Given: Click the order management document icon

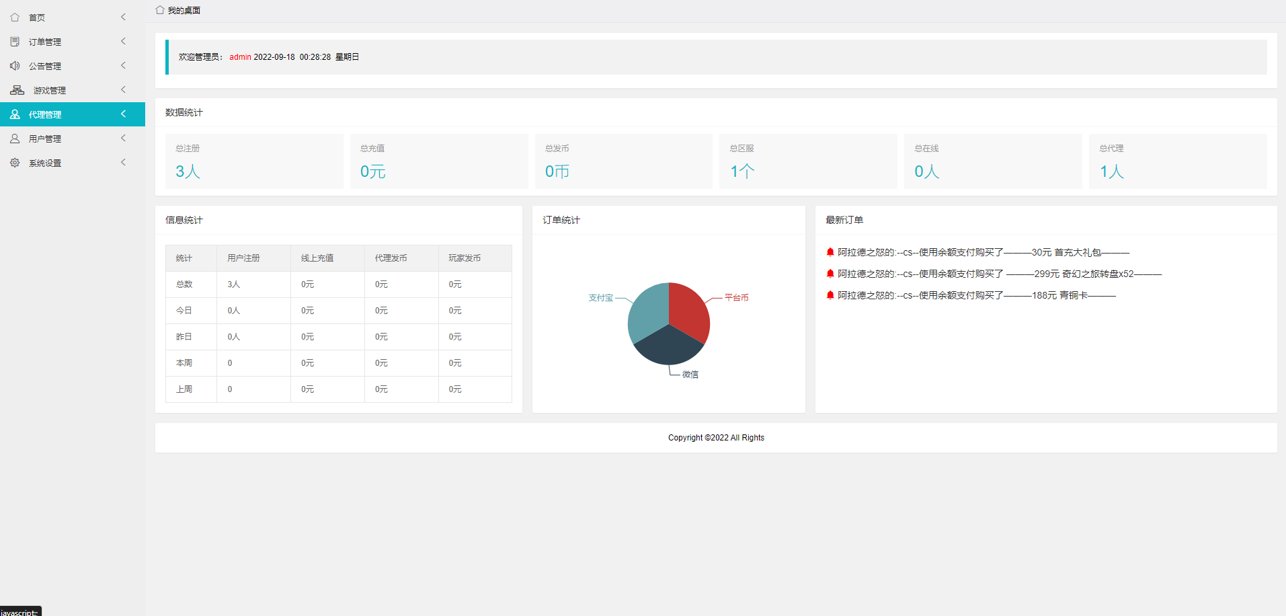Looking at the screenshot, I should pyautogui.click(x=15, y=42).
